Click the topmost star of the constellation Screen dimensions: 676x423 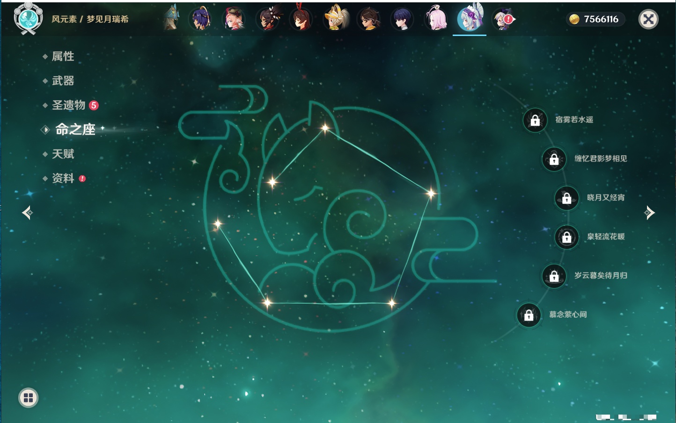pos(325,128)
